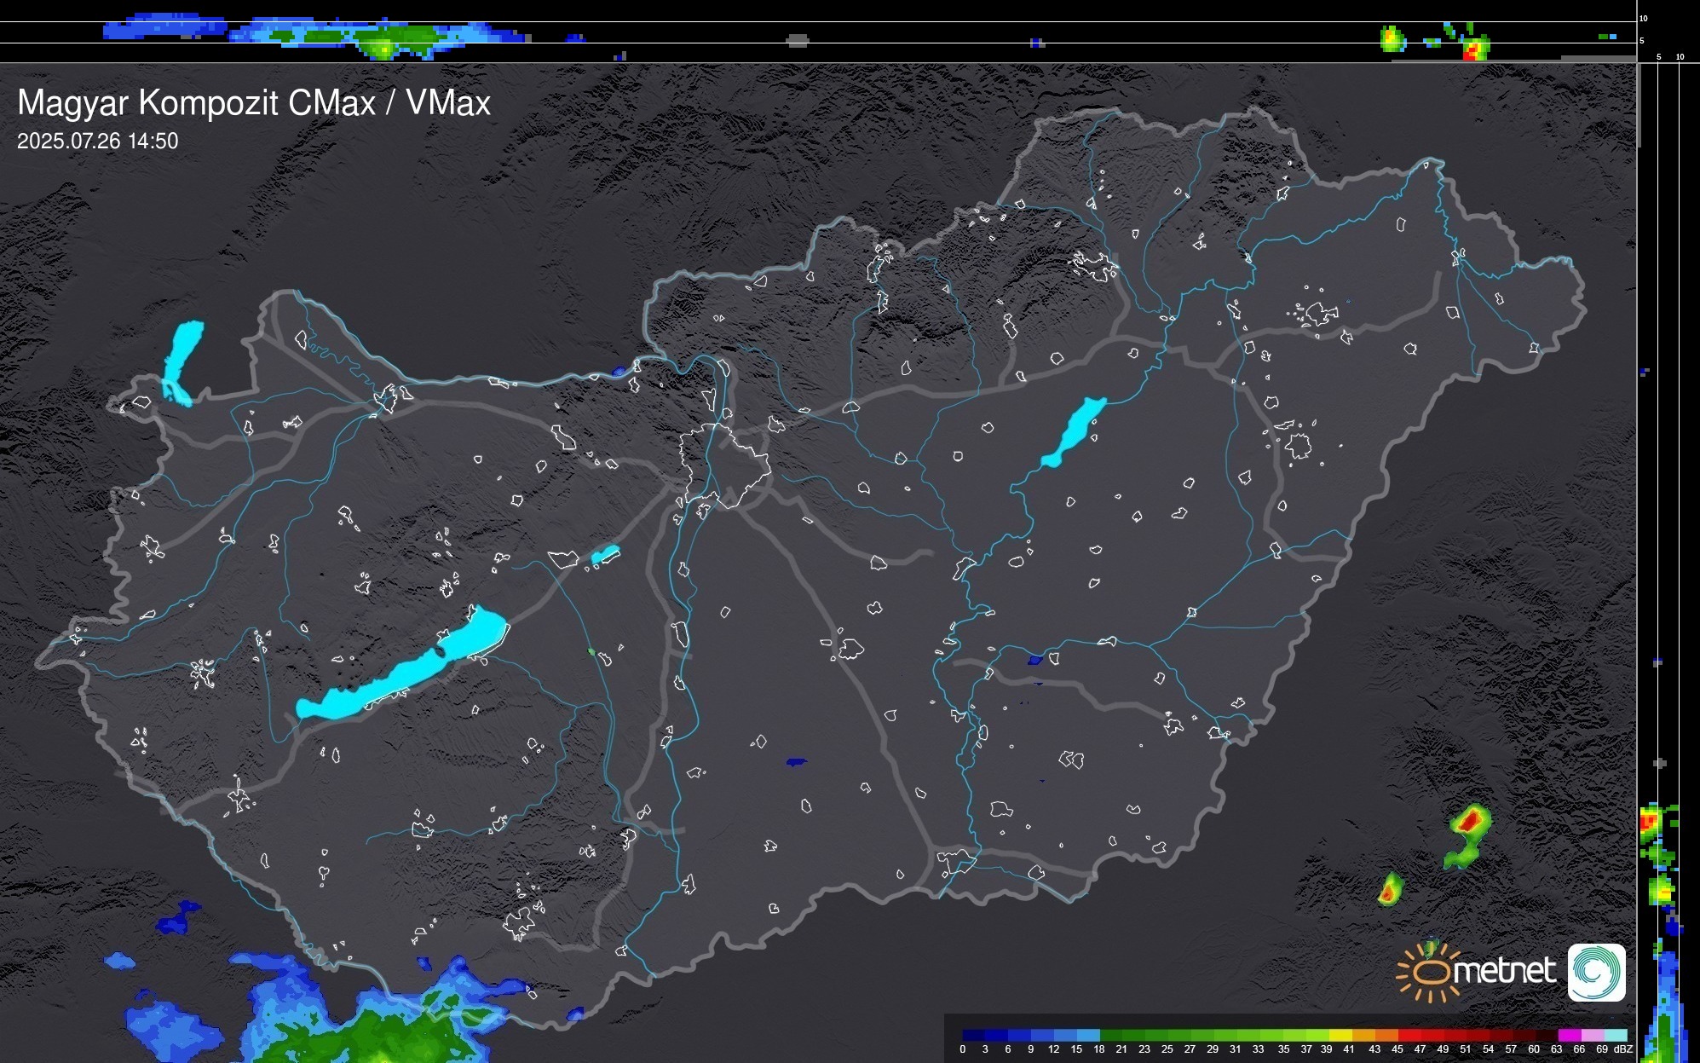1700x1063 pixels.
Task: Click the Magyar Kompozit CMax / VMax title
Action: click(254, 103)
